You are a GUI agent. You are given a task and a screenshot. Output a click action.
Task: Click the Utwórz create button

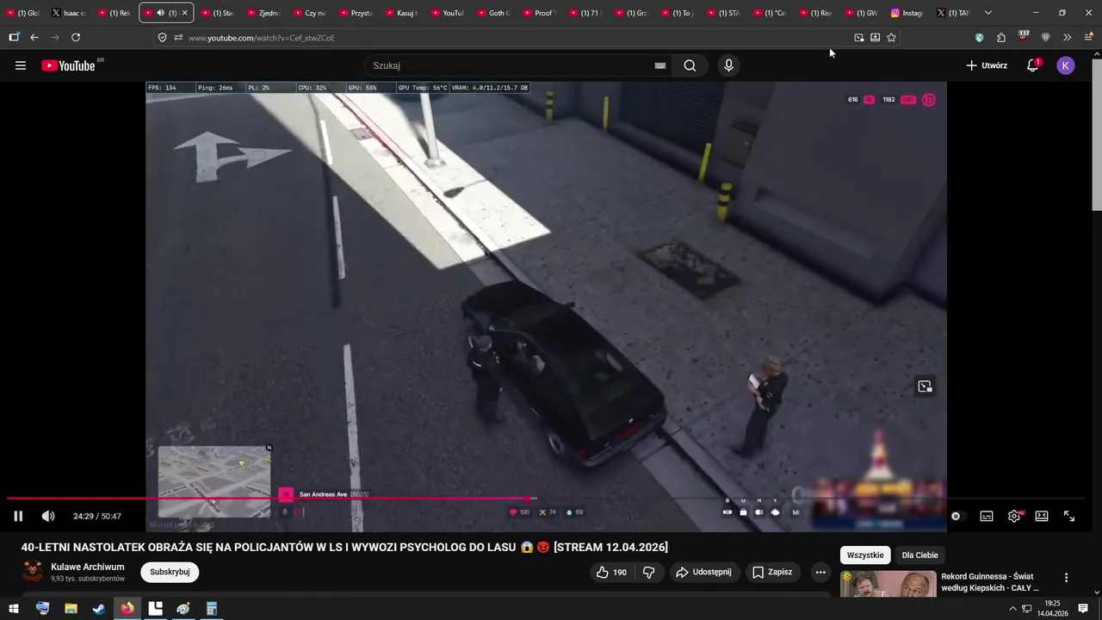tap(987, 65)
